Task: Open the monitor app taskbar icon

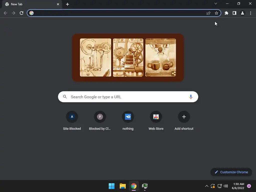Action: (145, 186)
